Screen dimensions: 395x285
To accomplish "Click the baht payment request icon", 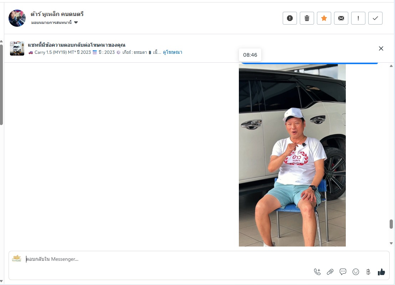I will point(368,272).
